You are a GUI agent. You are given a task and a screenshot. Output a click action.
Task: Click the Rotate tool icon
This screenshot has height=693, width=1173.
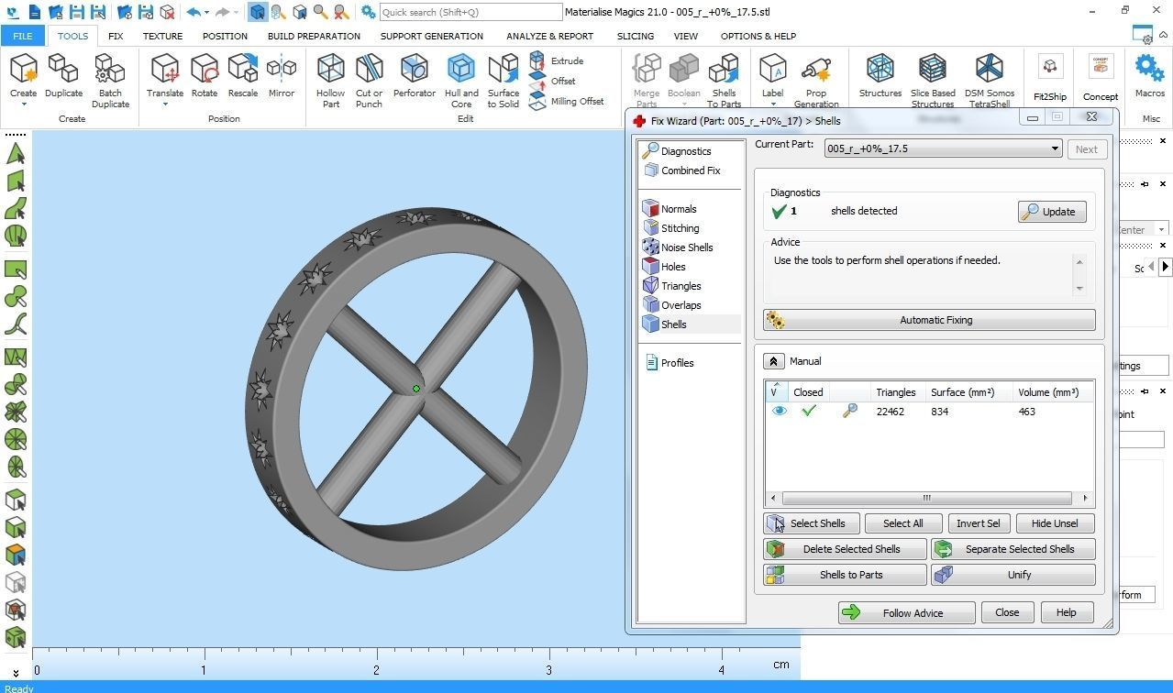click(x=204, y=70)
